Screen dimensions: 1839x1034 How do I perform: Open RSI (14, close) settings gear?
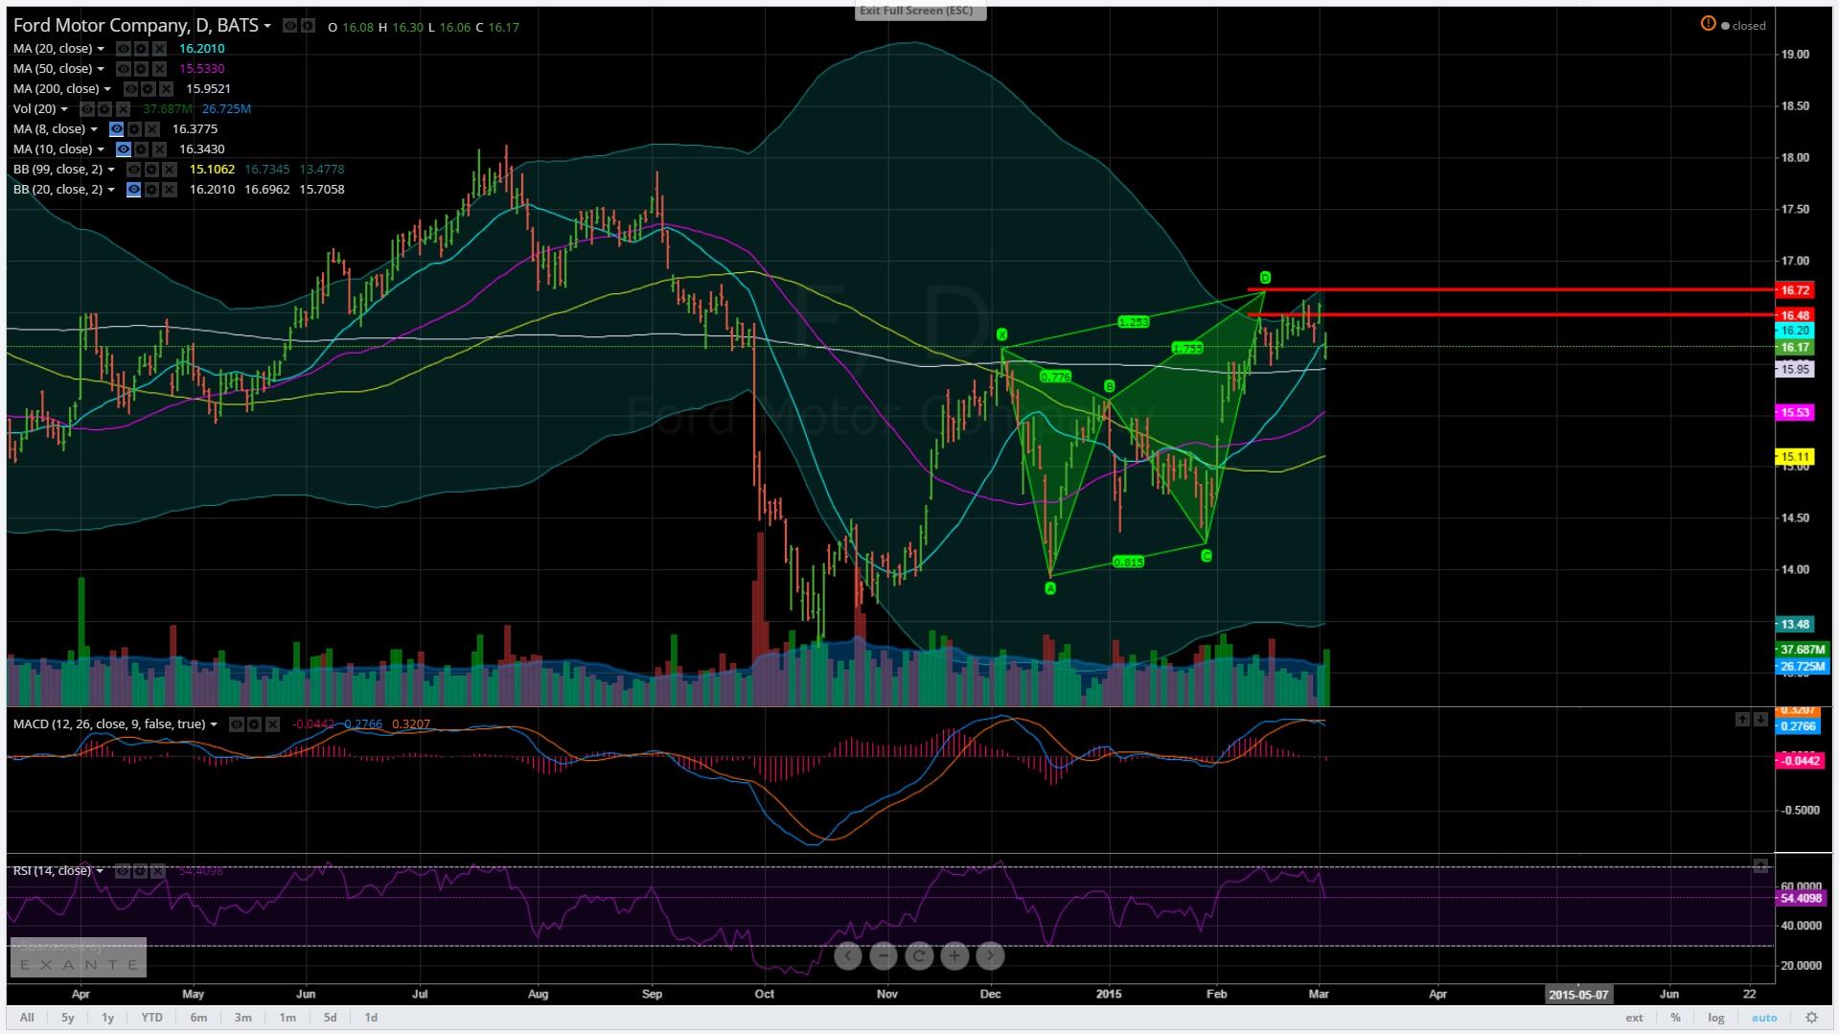(140, 870)
